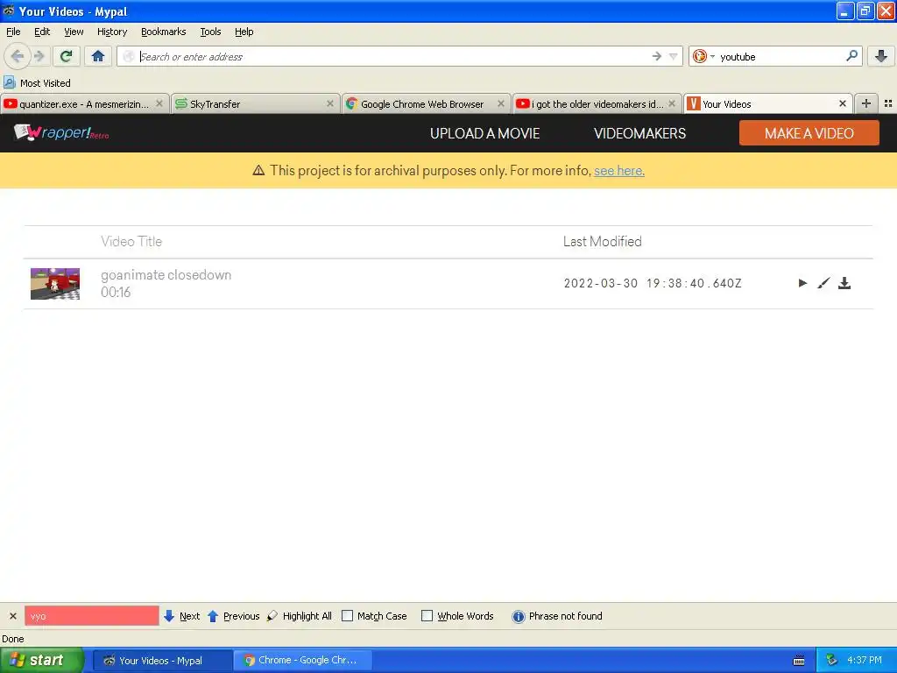Open the VIDEOMAKERS section
The width and height of the screenshot is (897, 673).
(x=639, y=133)
